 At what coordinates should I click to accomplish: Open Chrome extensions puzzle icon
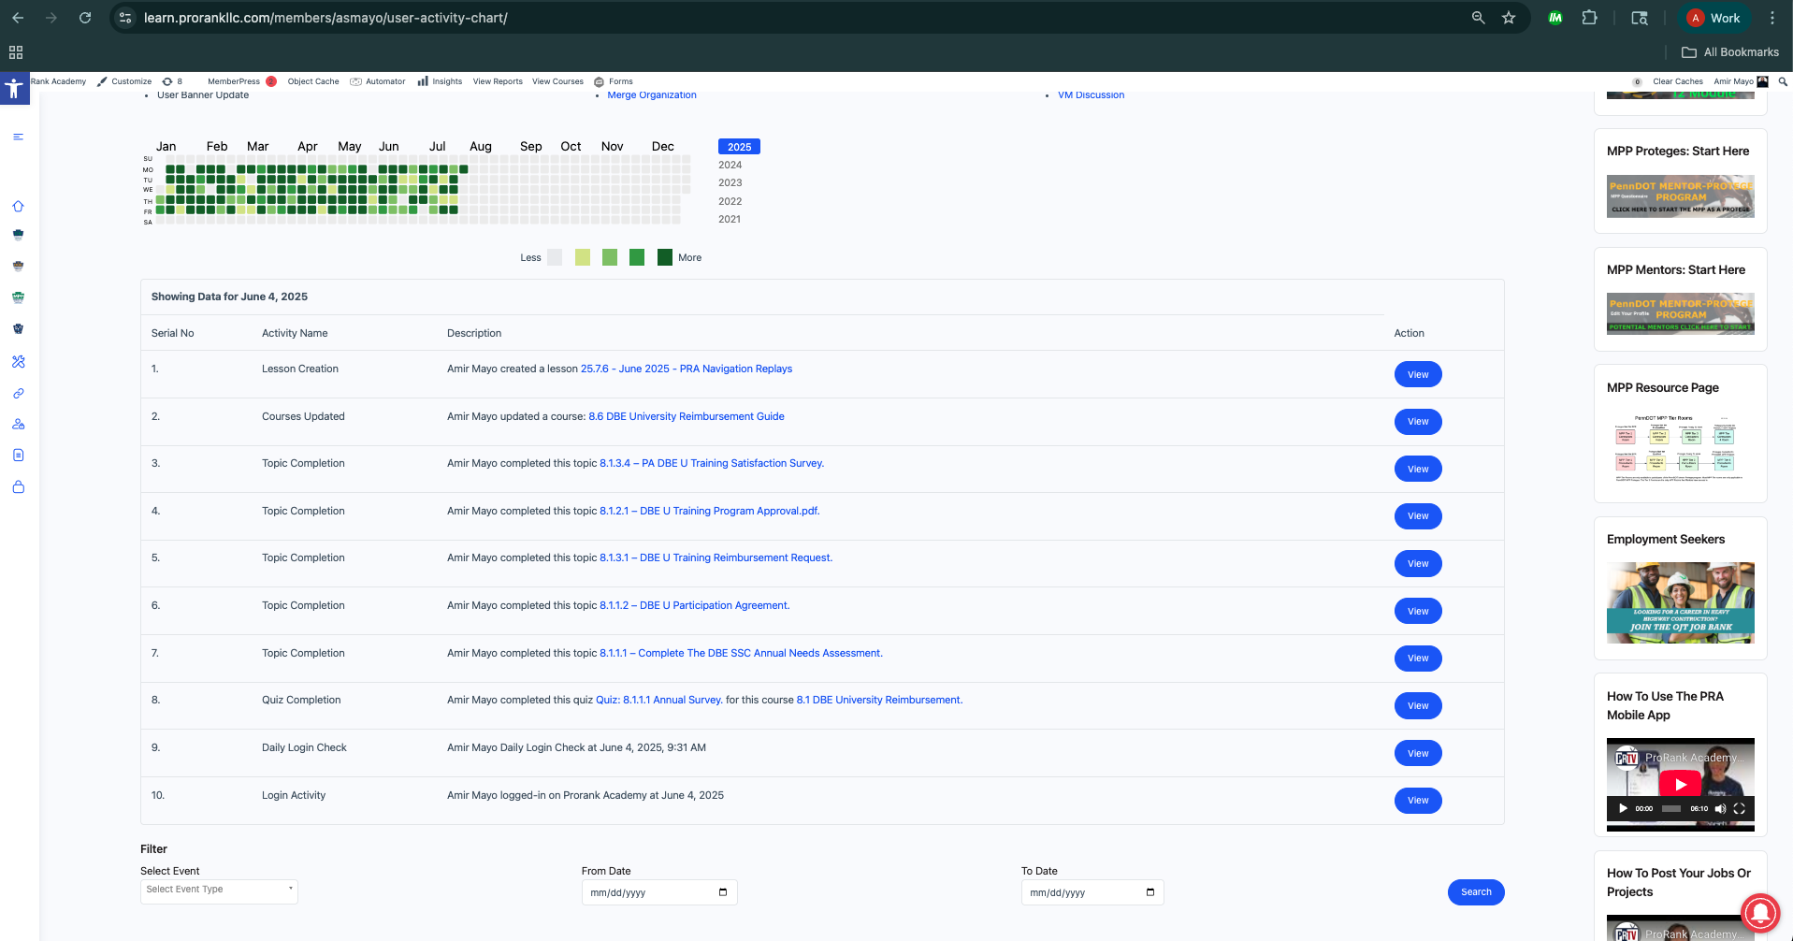click(x=1589, y=18)
